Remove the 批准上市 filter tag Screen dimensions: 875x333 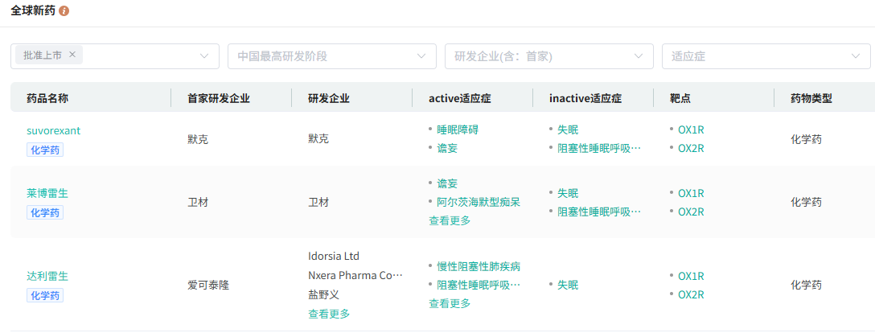coord(72,55)
